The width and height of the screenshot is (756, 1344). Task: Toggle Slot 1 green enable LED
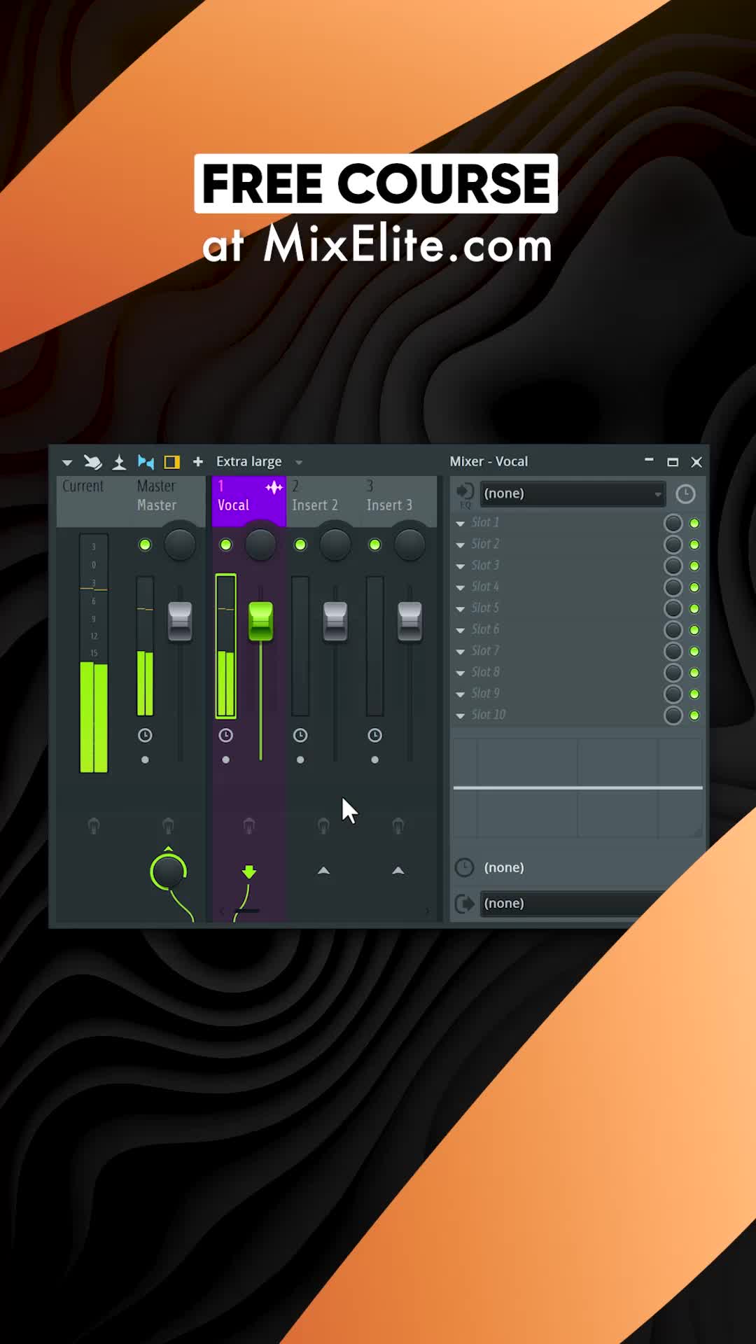pos(694,523)
